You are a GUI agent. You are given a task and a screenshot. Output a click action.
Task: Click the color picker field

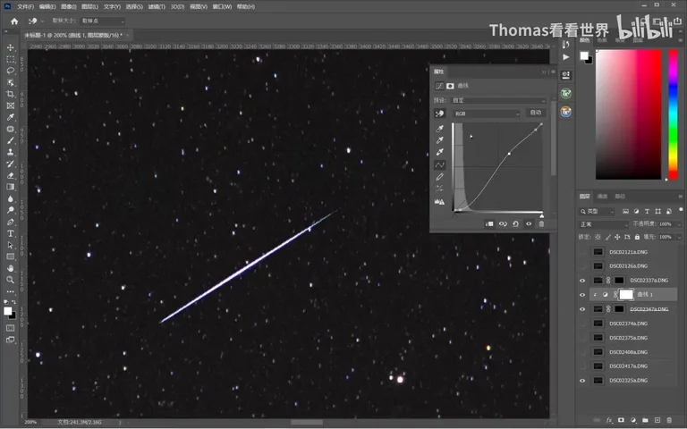point(628,114)
